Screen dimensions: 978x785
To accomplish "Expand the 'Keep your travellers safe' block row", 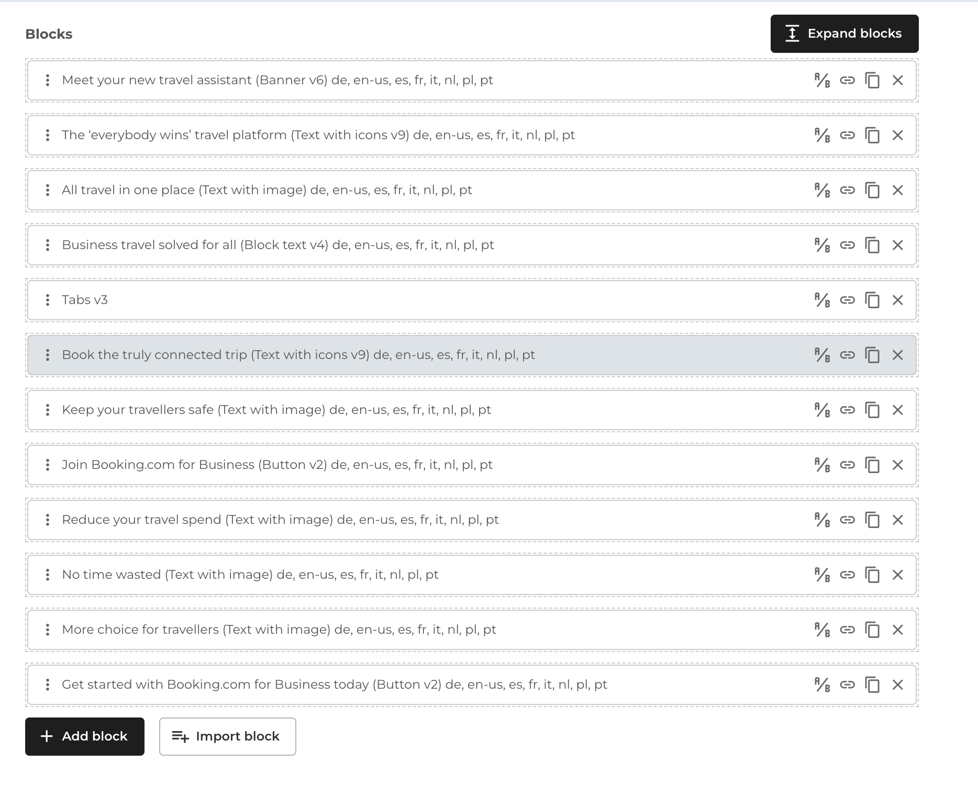I will tap(276, 410).
